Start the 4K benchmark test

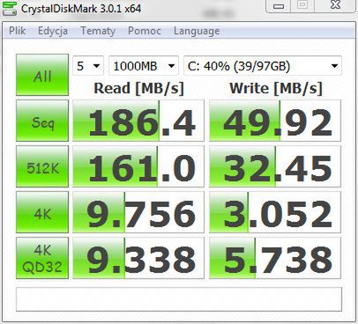click(x=42, y=212)
